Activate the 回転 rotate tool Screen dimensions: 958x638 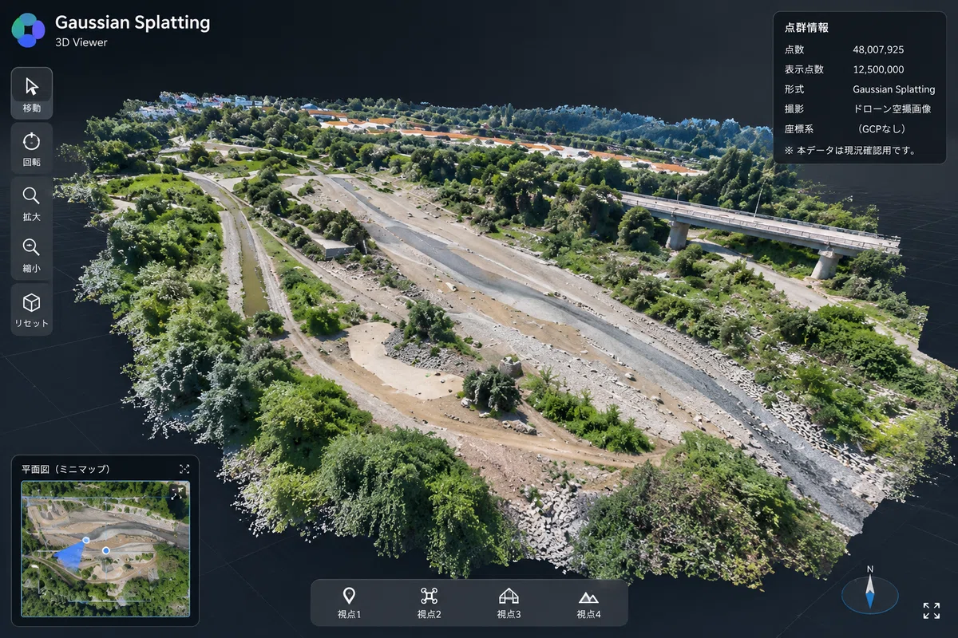point(32,148)
